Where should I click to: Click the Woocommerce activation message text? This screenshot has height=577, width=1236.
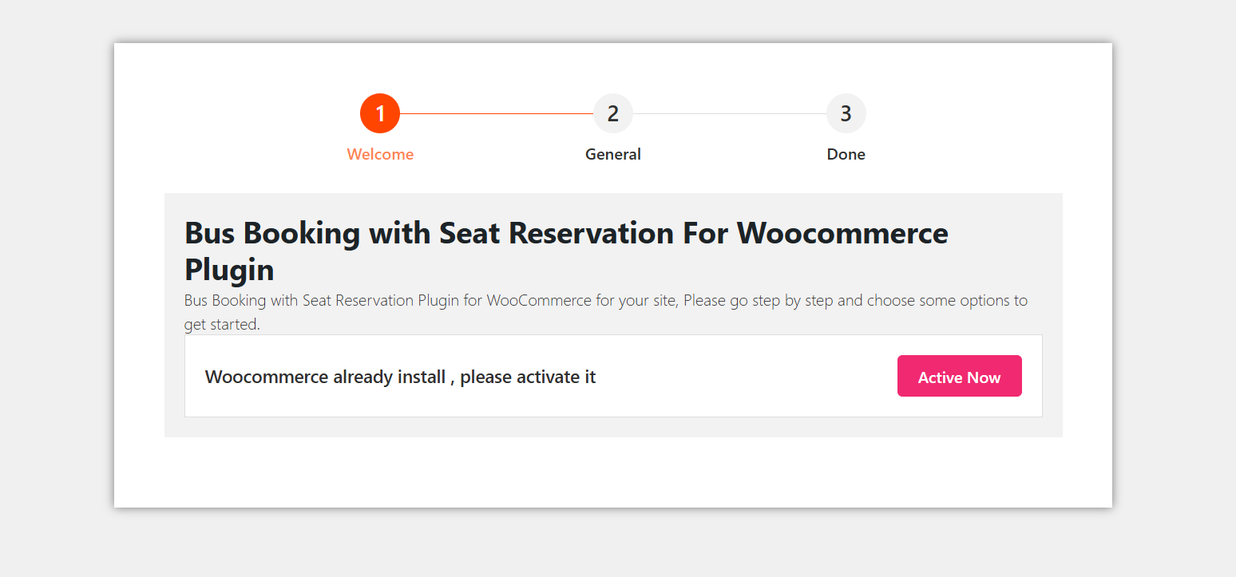pyautogui.click(x=400, y=377)
